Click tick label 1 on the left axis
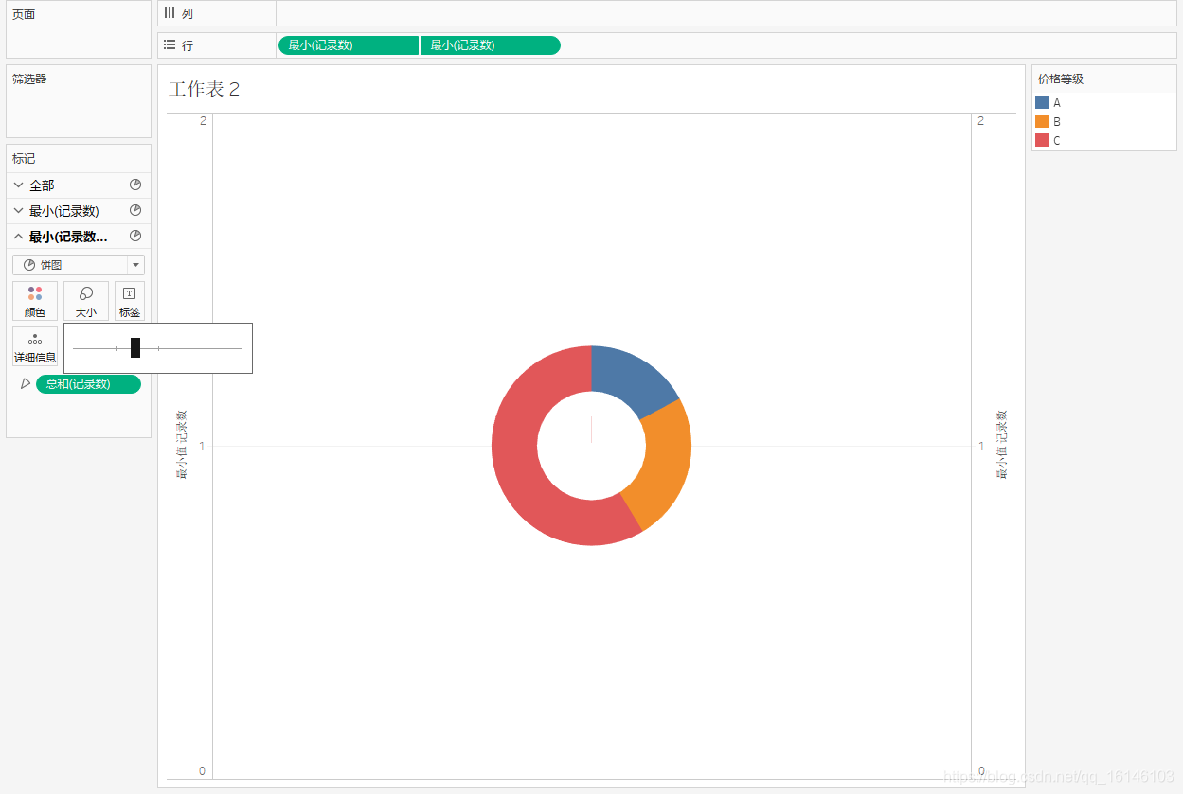The height and width of the screenshot is (794, 1183). tap(203, 446)
